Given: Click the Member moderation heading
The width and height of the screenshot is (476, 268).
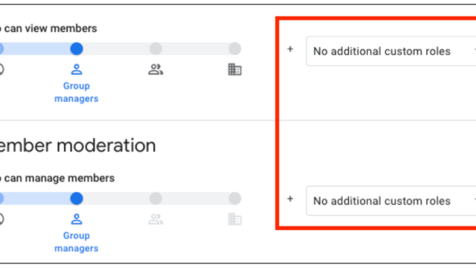Looking at the screenshot, I should pyautogui.click(x=77, y=146).
